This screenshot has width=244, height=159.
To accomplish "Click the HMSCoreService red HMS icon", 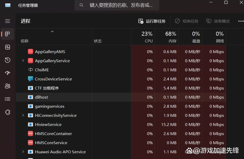I will coord(30,143).
